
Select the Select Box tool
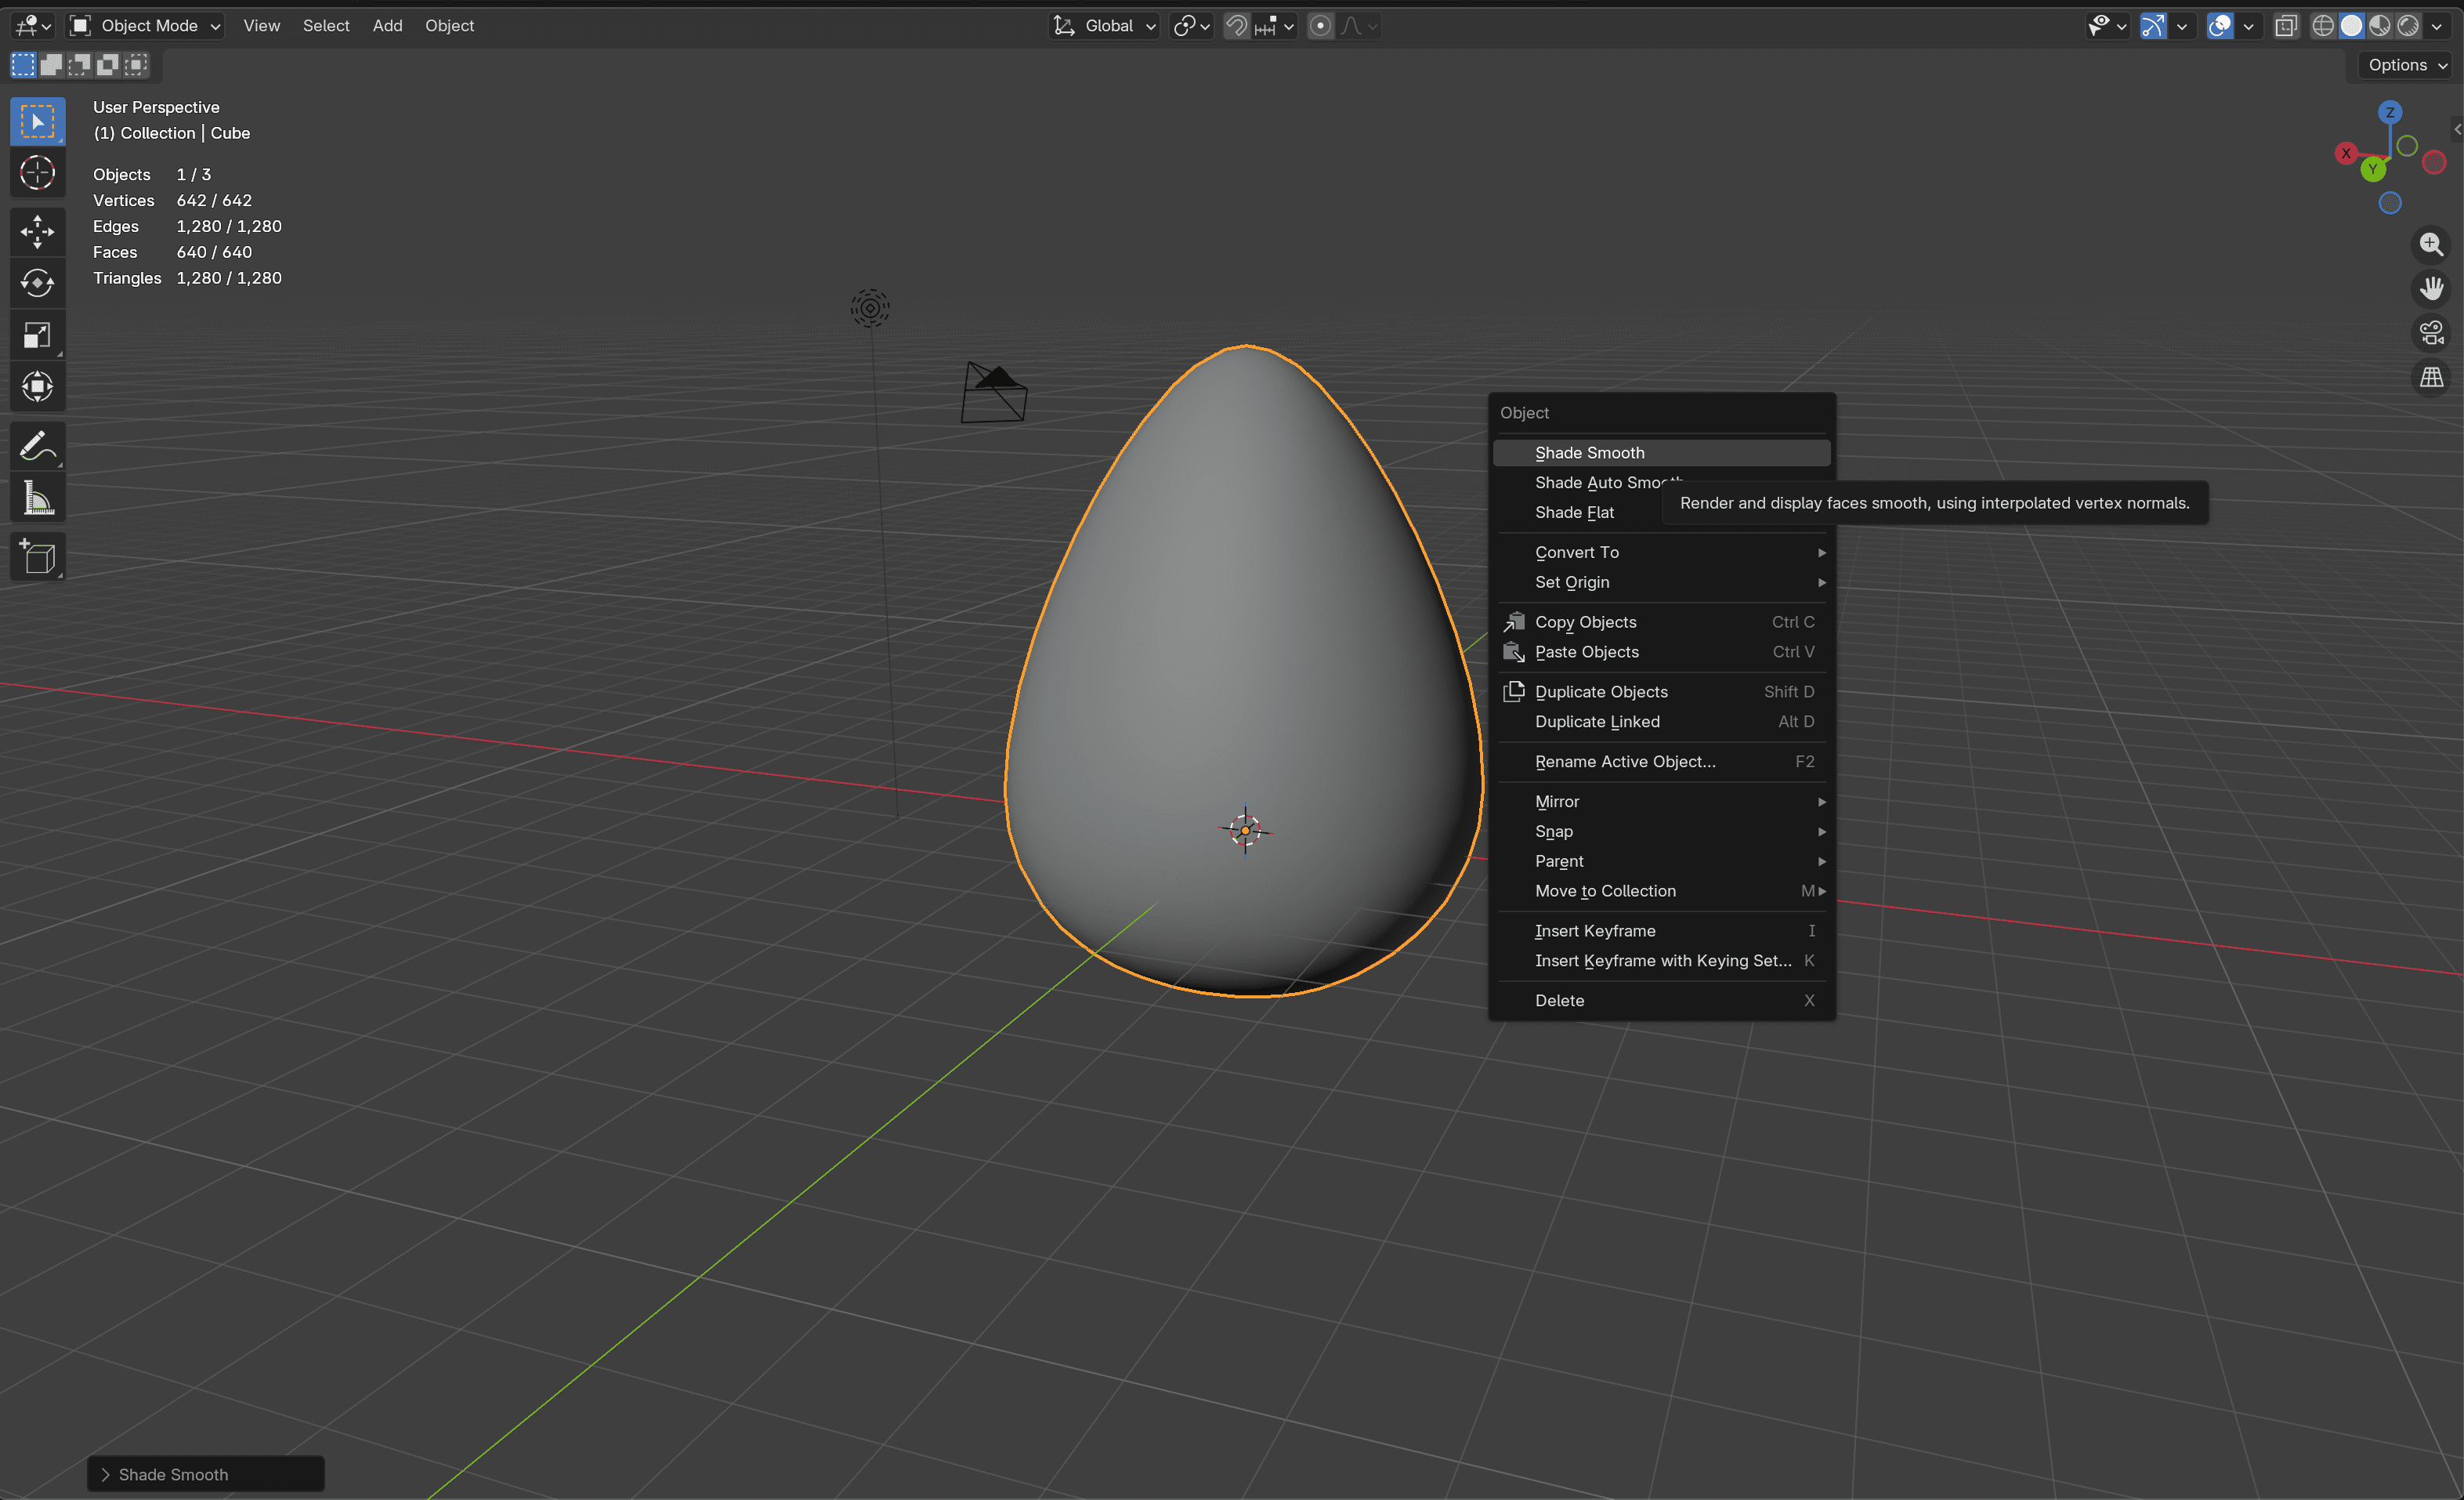coord(38,122)
